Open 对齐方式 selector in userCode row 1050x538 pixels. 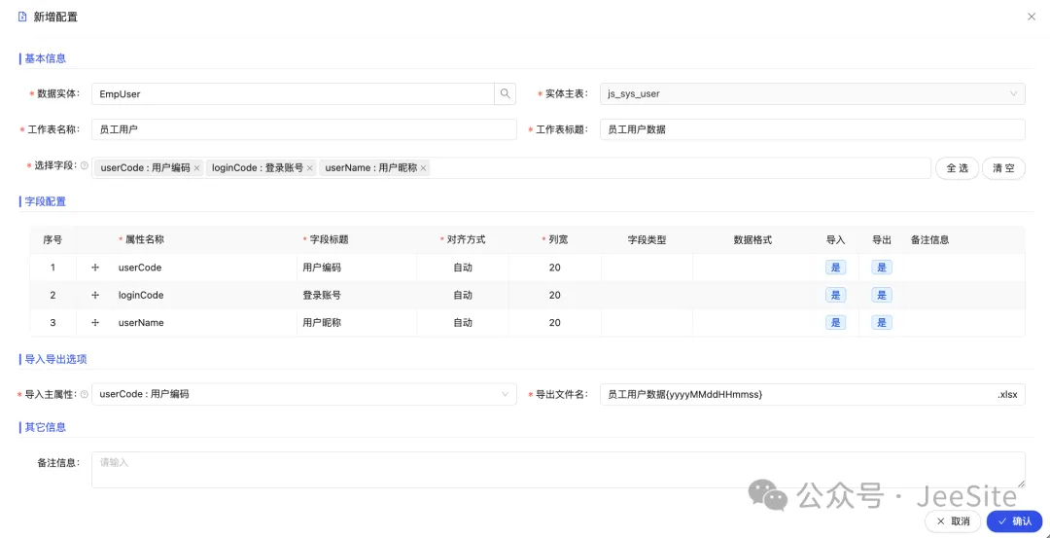(x=463, y=268)
